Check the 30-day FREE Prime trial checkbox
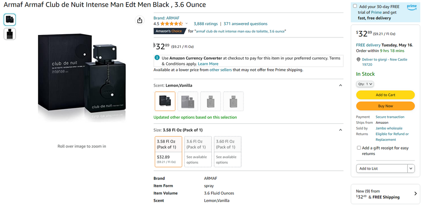The height and width of the screenshot is (205, 427). click(x=355, y=6)
